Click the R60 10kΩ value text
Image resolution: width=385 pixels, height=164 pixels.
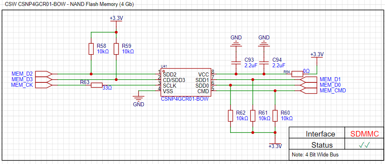[x=287, y=118]
